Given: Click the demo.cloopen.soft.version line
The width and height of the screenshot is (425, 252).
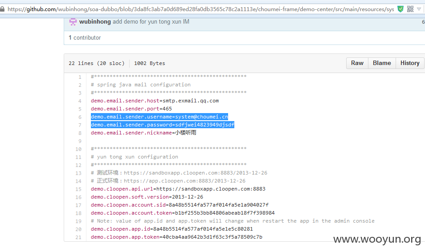Looking at the screenshot, I should [x=147, y=197].
